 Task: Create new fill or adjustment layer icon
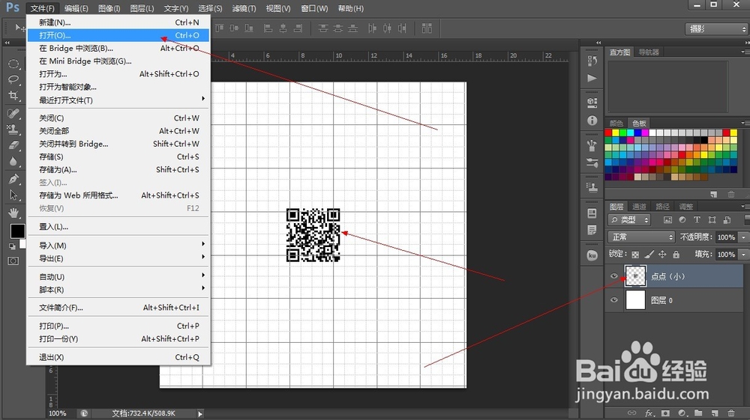click(682, 413)
